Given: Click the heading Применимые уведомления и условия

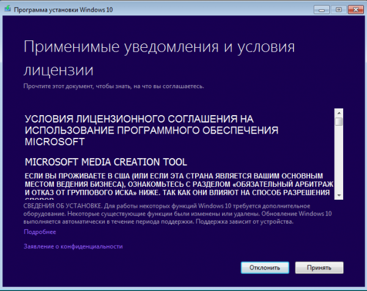Looking at the screenshot, I should (159, 47).
